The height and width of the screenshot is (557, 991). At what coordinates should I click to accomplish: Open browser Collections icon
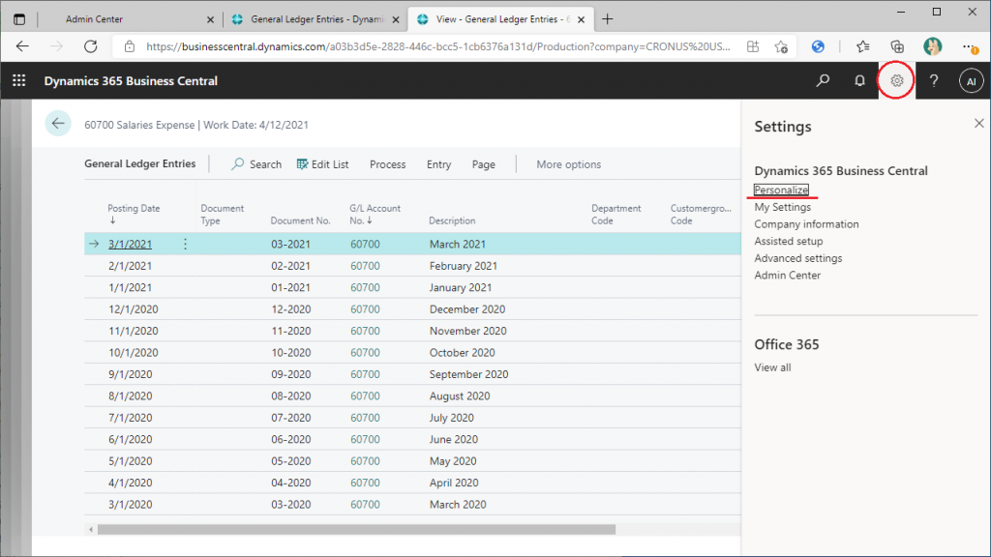[897, 46]
